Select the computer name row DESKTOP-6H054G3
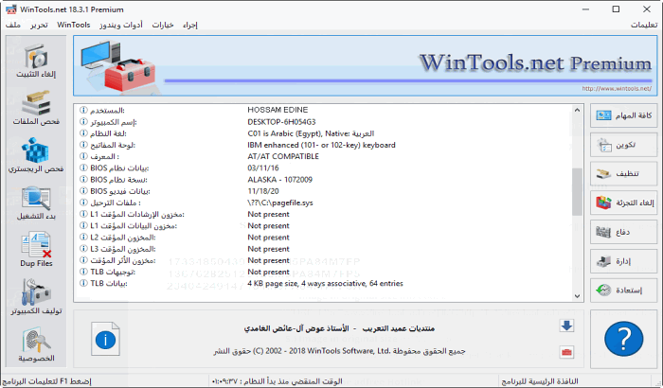Screen dimensions: 663x388 pos(324,122)
